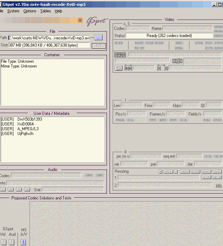Click the VBR audio indicator
Viewport: 223px width, 246px height.
pos(99,175)
